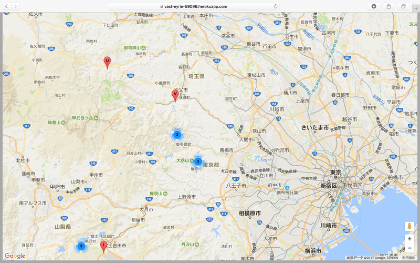Click the Google logo on the map
420x263 pixels.
point(15,256)
